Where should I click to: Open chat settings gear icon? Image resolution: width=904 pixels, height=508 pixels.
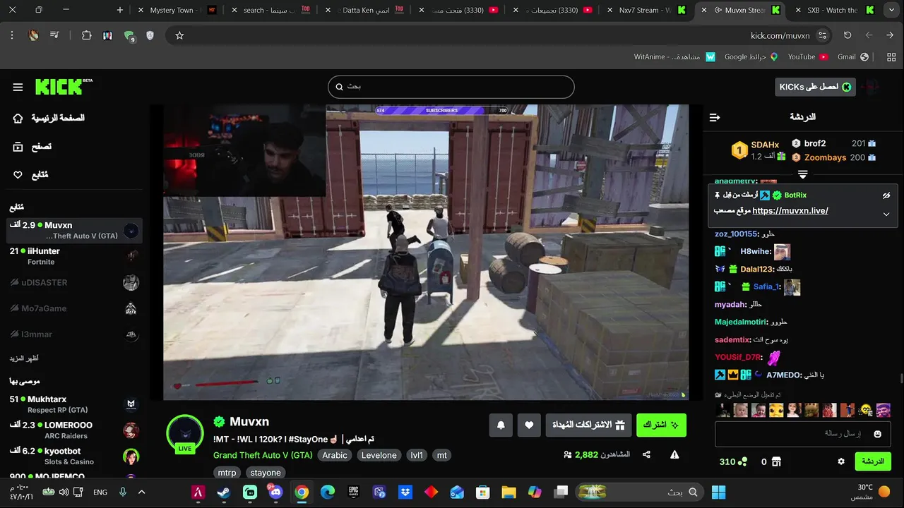click(841, 461)
